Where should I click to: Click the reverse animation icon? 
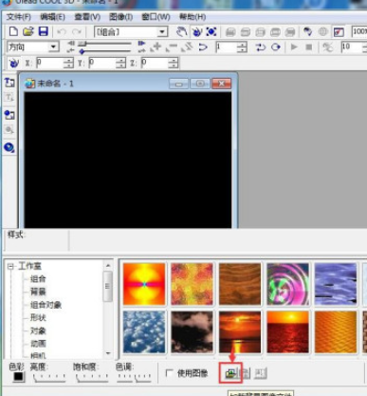click(x=187, y=47)
